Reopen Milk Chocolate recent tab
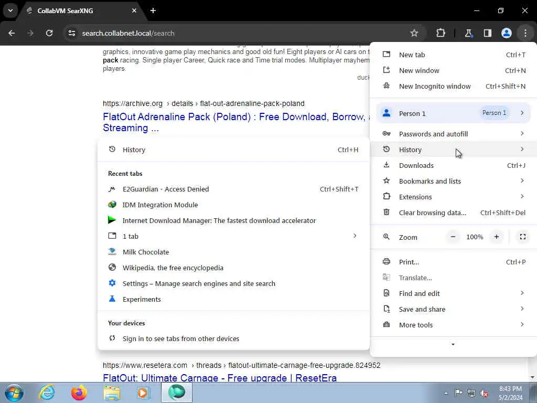The height and width of the screenshot is (403, 537). (233, 252)
